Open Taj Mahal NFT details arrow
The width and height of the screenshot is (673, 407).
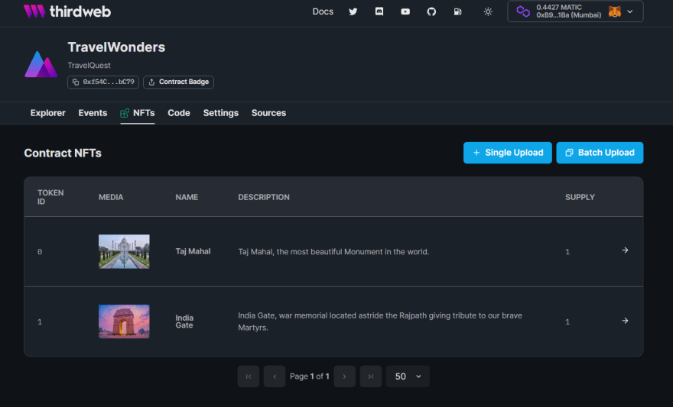pyautogui.click(x=625, y=250)
